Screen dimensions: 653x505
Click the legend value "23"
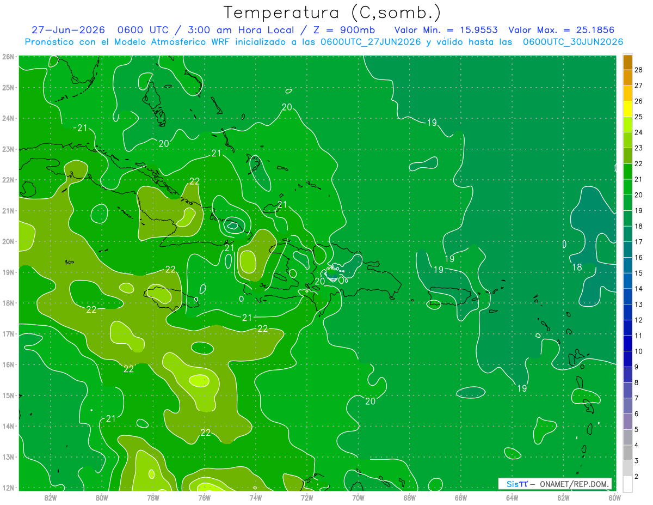[x=639, y=148]
